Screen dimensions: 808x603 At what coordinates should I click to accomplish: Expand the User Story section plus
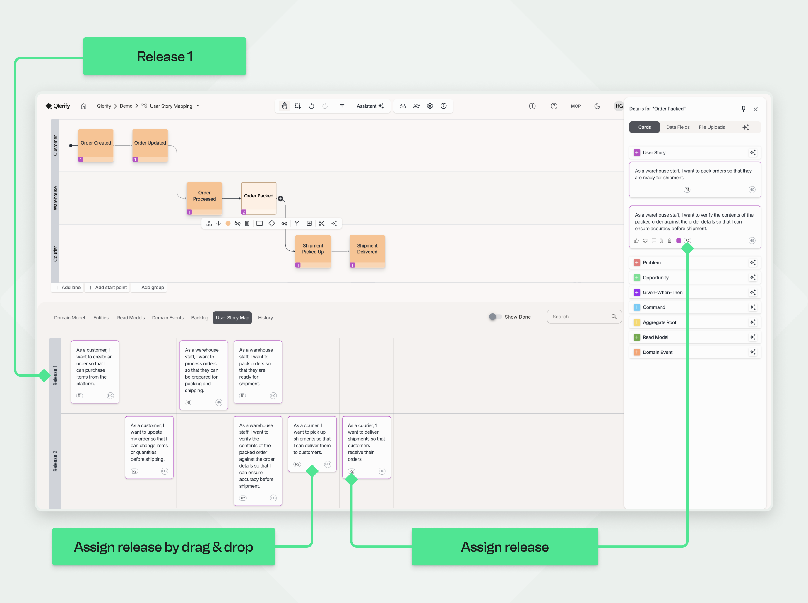pyautogui.click(x=637, y=152)
